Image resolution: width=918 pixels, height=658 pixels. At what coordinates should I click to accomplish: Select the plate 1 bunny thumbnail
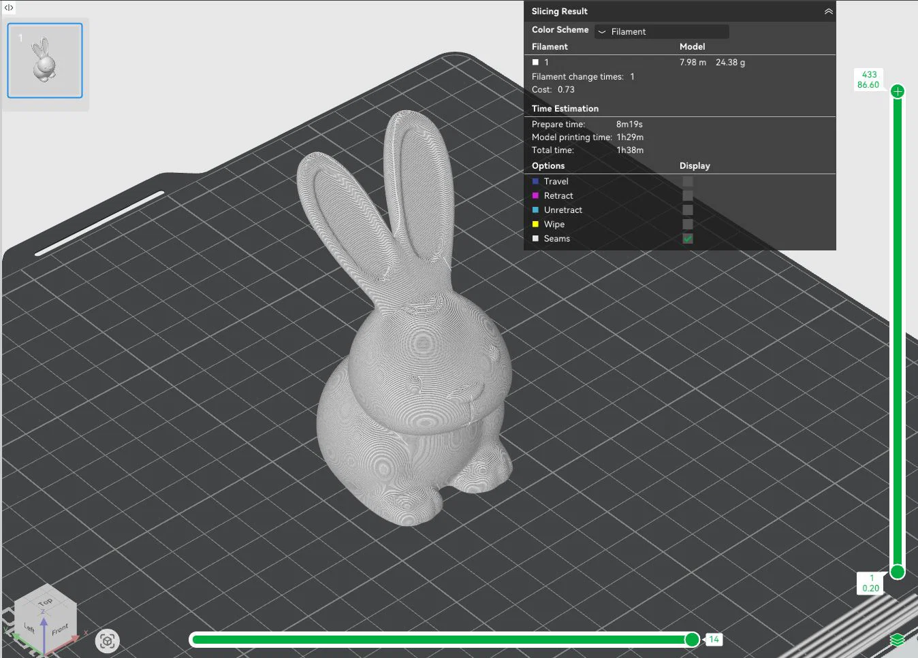pyautogui.click(x=45, y=61)
